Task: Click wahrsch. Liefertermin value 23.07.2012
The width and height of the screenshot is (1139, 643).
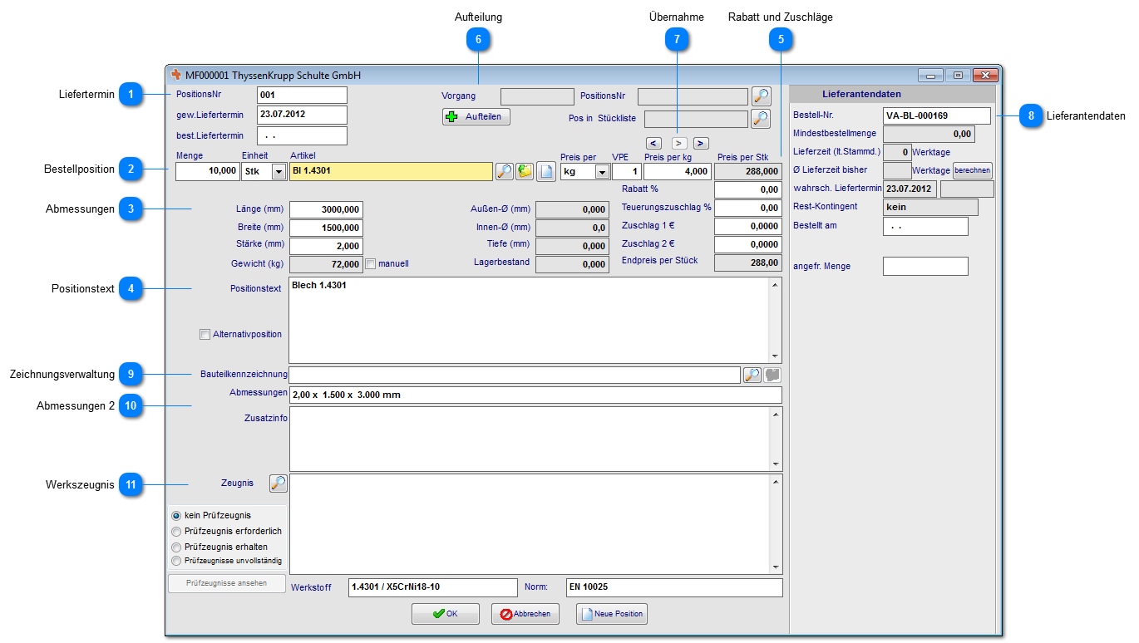Action: (x=910, y=189)
